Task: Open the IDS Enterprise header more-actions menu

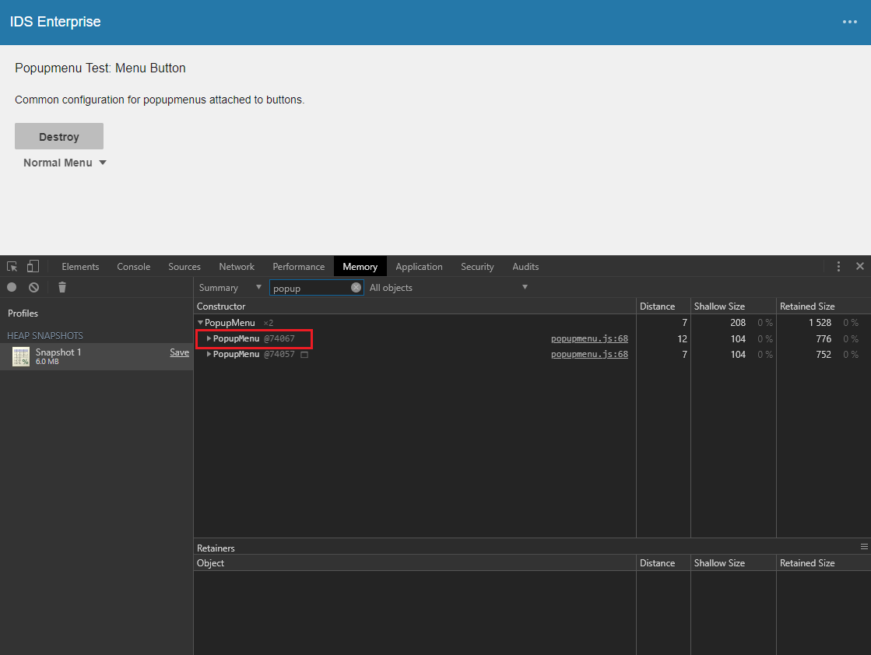Action: pyautogui.click(x=849, y=22)
